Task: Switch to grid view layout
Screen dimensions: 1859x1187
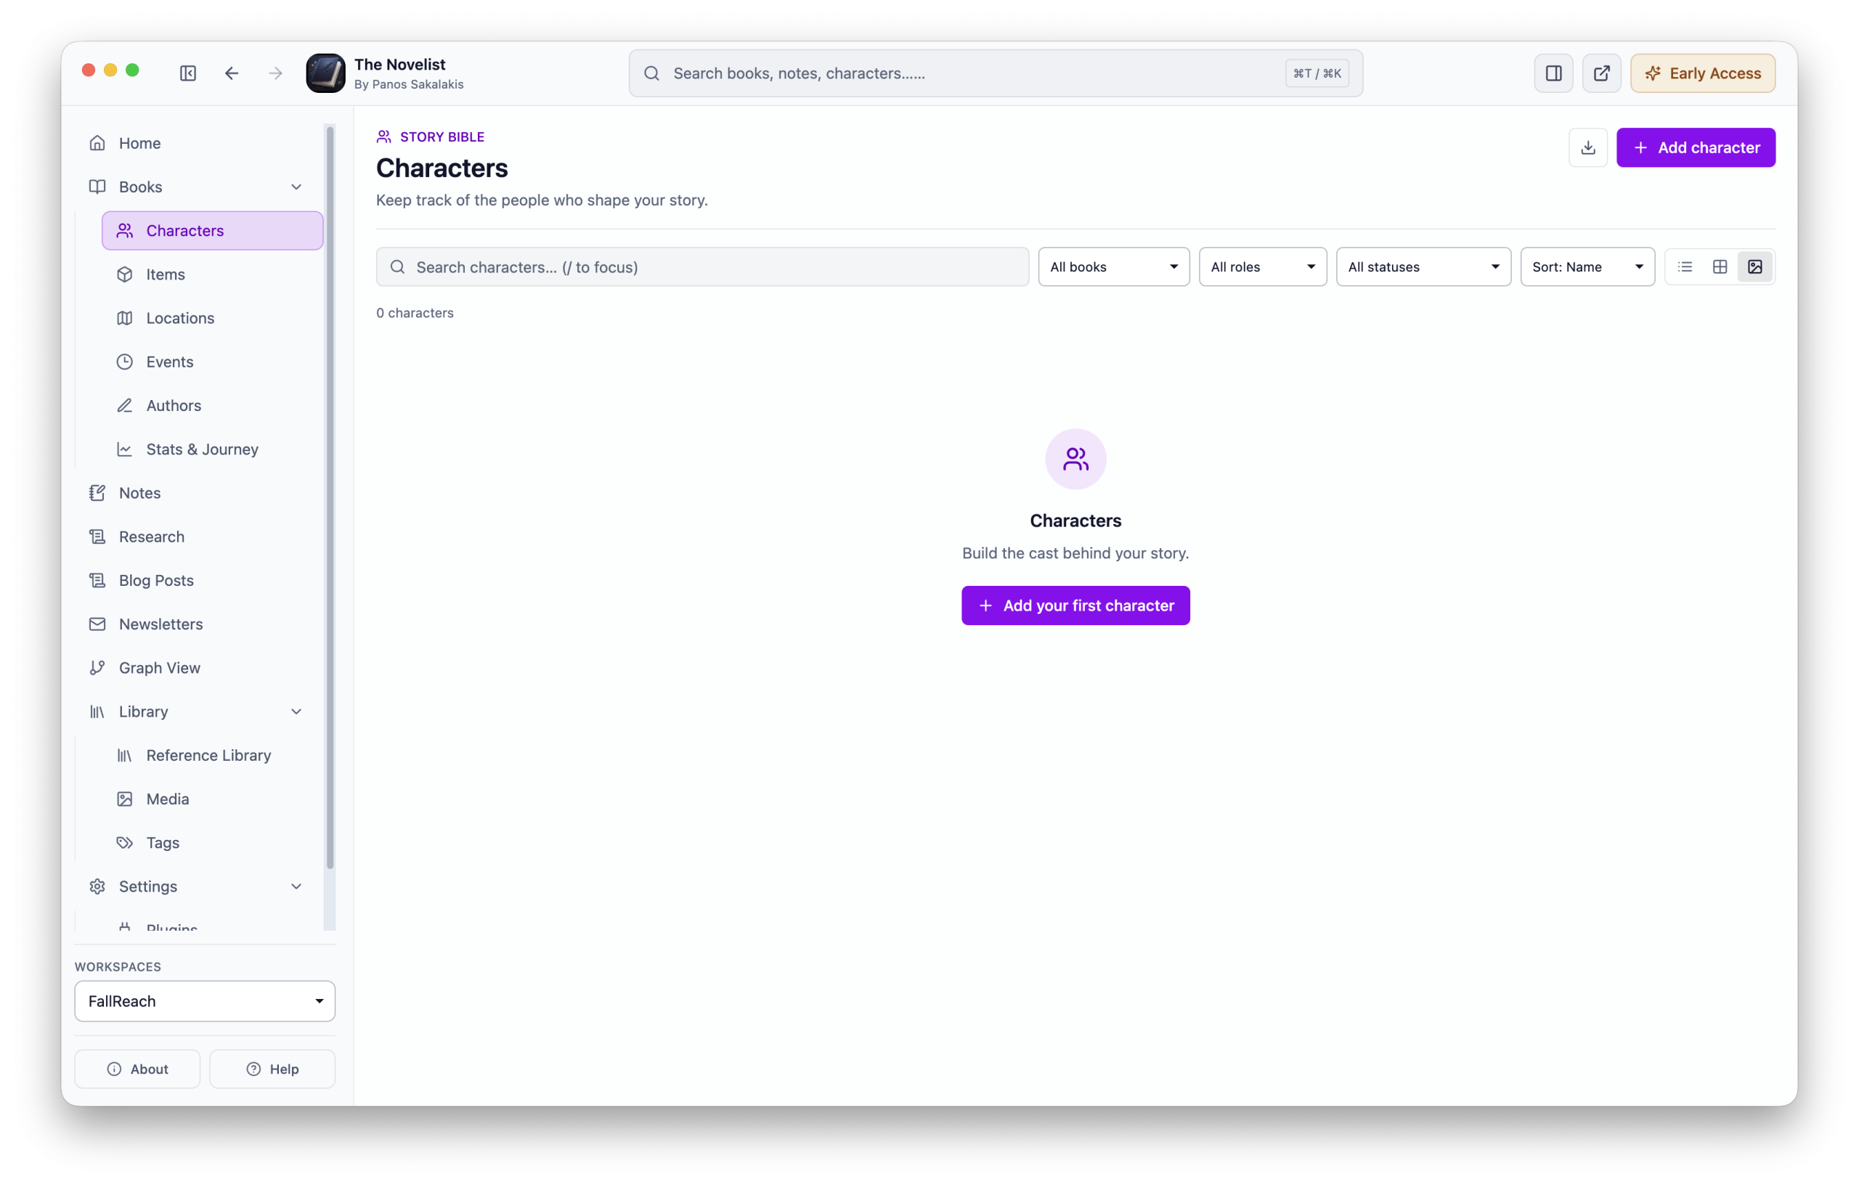Action: (1720, 267)
